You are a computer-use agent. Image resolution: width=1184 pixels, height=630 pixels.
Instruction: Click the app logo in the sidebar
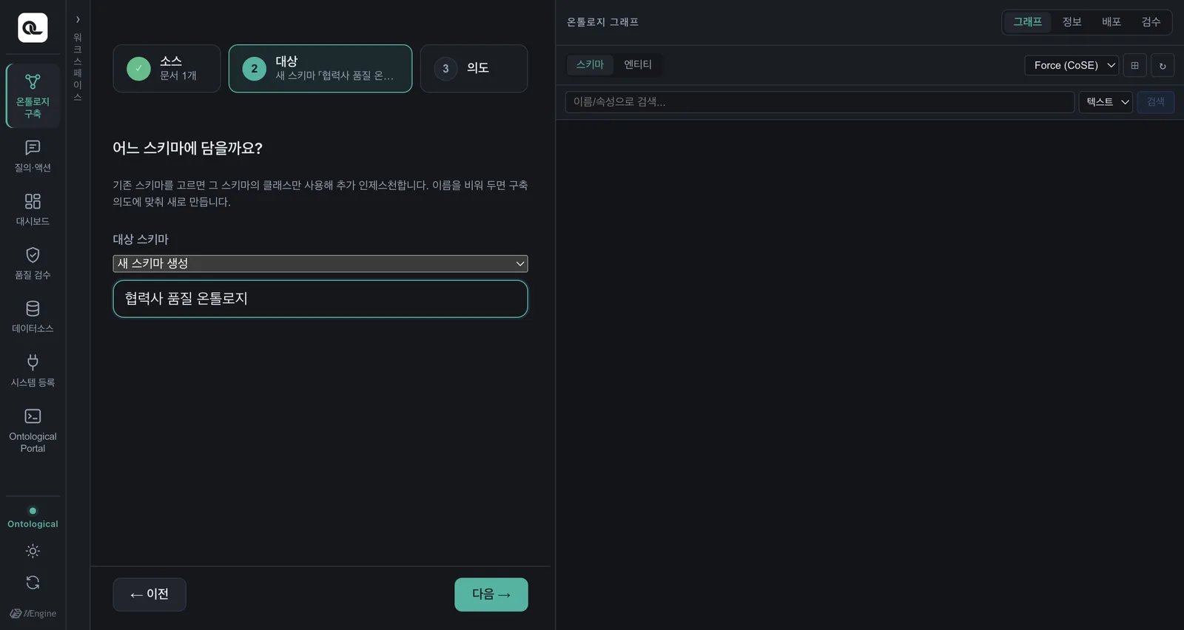33,28
